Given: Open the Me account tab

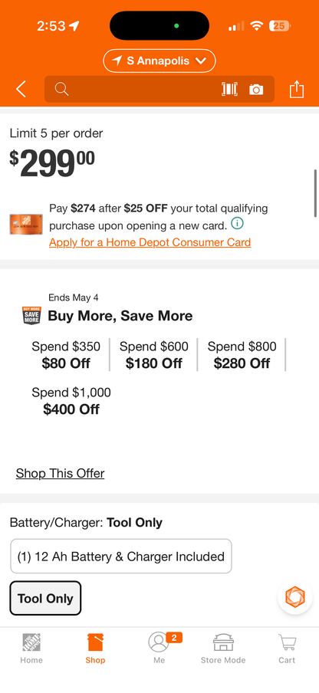Looking at the screenshot, I should (x=159, y=649).
